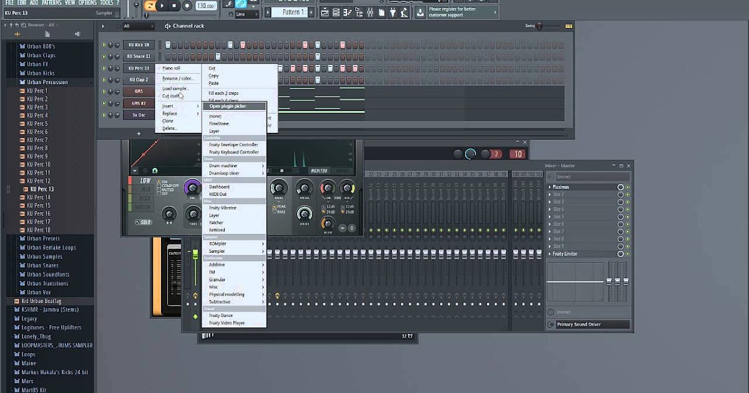Mute the KU Kick 18 channel
749x393 pixels.
click(x=104, y=45)
